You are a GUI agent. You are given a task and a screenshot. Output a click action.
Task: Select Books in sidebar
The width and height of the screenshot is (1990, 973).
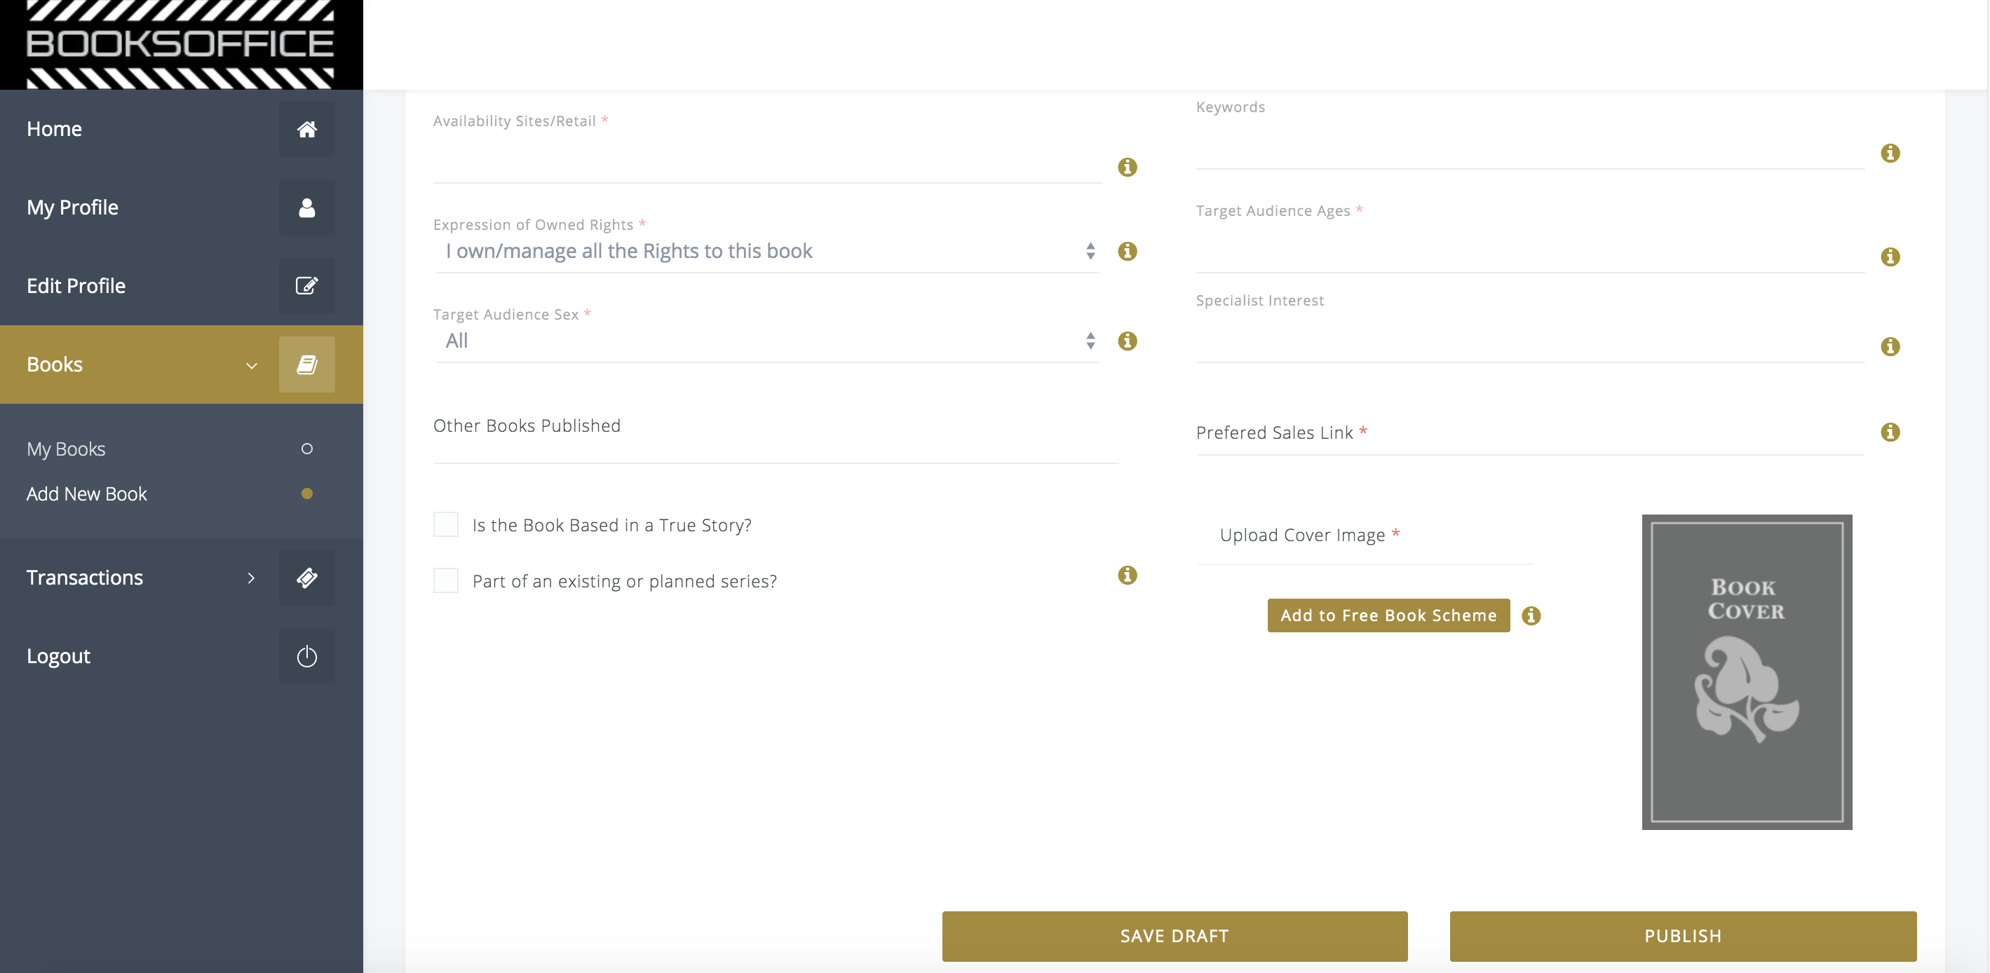182,365
